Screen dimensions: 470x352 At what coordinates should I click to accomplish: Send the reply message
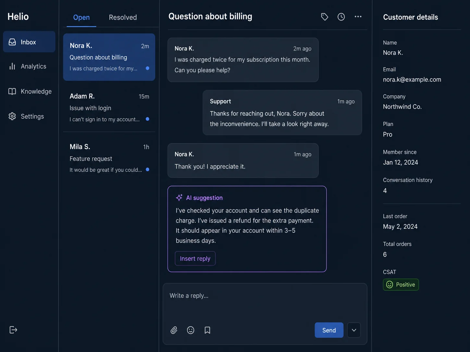[x=329, y=330]
